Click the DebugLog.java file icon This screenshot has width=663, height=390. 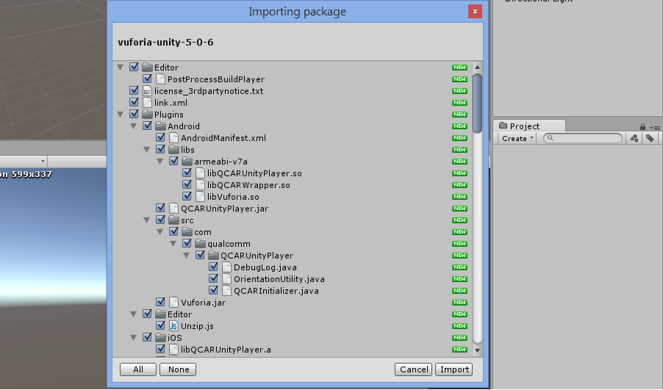pyautogui.click(x=226, y=267)
